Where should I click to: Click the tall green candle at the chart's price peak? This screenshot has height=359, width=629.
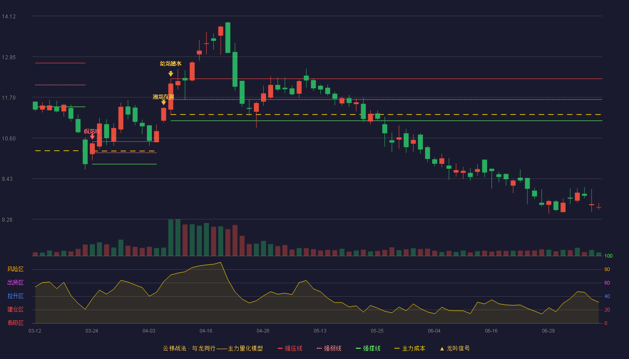pos(228,38)
